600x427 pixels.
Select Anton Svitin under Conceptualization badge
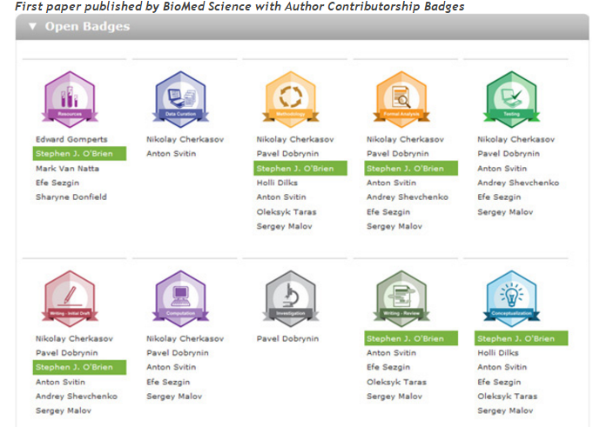(502, 367)
